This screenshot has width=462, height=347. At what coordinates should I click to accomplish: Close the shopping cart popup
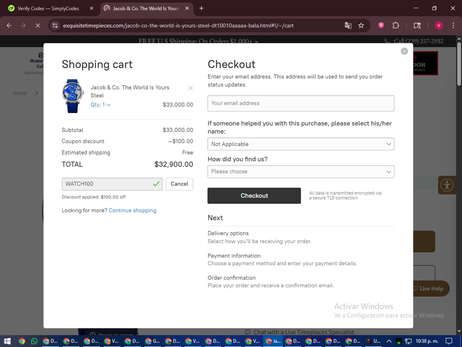(404, 51)
